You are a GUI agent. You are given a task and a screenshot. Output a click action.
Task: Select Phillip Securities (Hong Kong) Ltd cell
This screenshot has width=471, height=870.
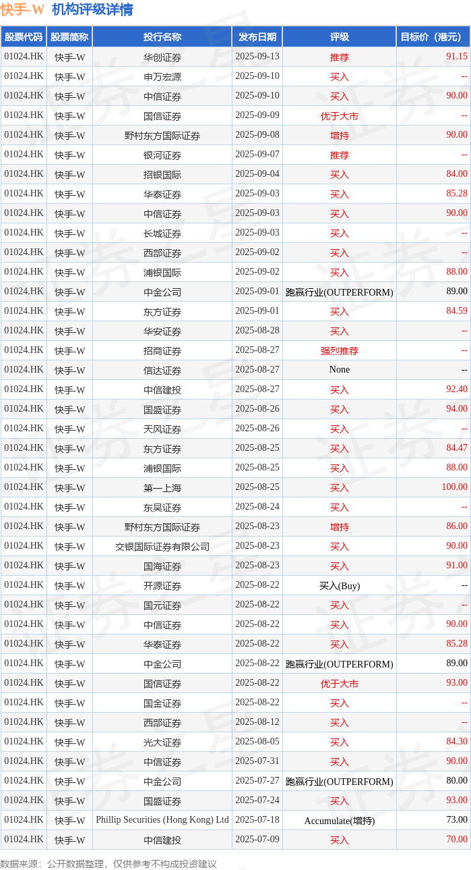pos(162,820)
